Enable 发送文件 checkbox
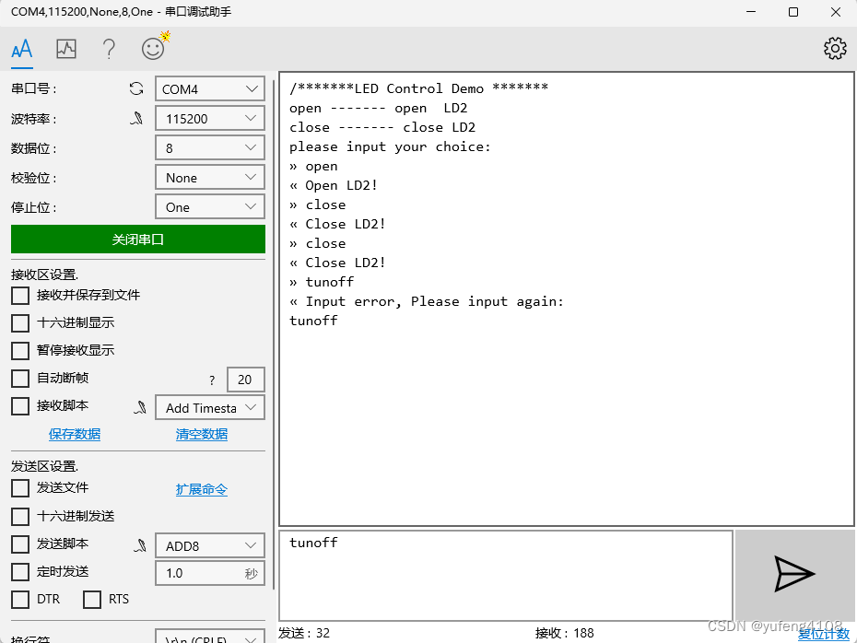This screenshot has height=643, width=857. (20, 488)
